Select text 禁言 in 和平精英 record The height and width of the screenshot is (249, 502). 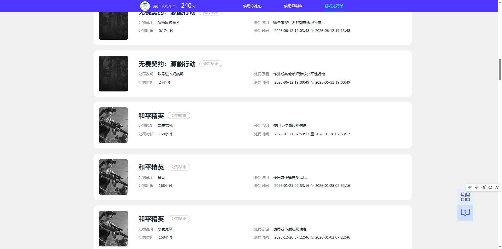(x=161, y=177)
